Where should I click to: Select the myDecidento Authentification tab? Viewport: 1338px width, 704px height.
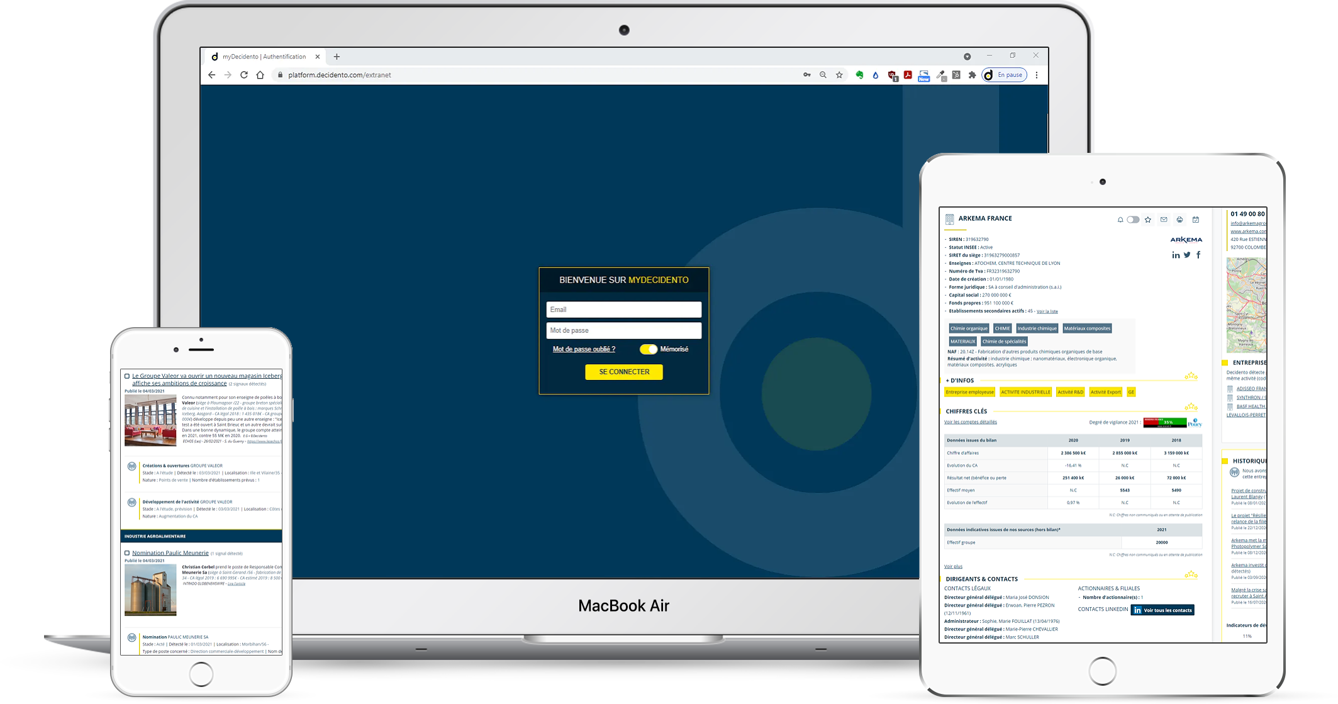pyautogui.click(x=264, y=57)
